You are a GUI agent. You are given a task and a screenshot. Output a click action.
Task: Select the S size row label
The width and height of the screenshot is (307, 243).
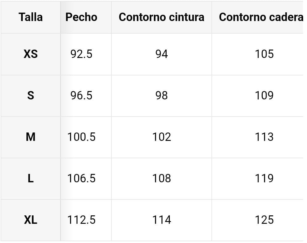click(31, 96)
